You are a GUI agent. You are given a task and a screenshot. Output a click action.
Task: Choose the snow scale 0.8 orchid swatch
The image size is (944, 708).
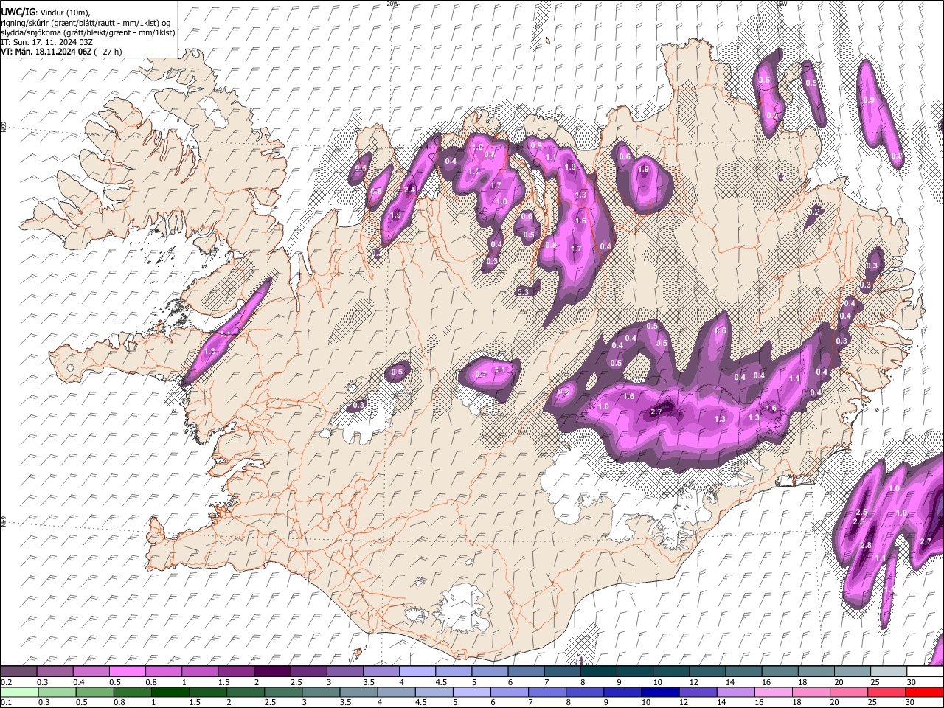[x=163, y=672]
